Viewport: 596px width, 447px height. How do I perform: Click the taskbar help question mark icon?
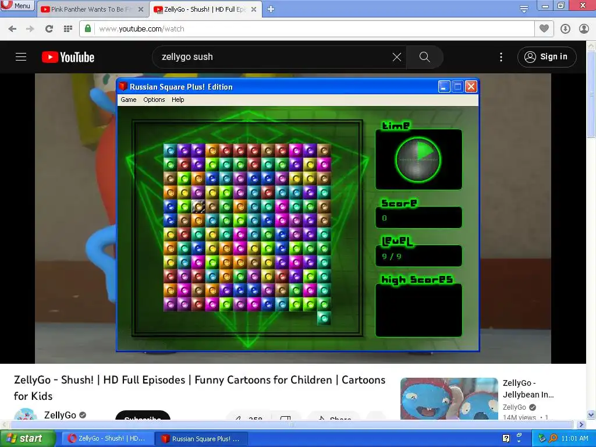pyautogui.click(x=506, y=438)
